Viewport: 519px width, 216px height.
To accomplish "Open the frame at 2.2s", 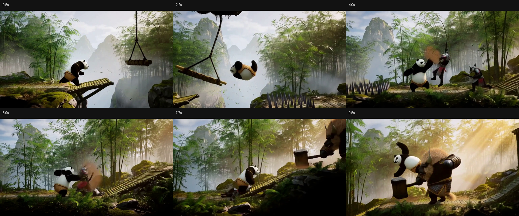I will tap(259, 59).
